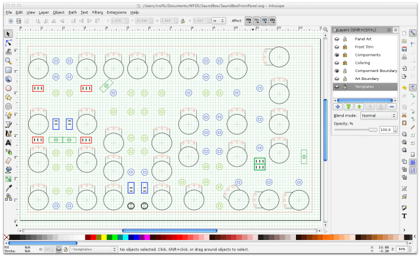Viewport: 420px width, 257px height.
Task: Select the Eraser tool
Action: [x=9, y=161]
